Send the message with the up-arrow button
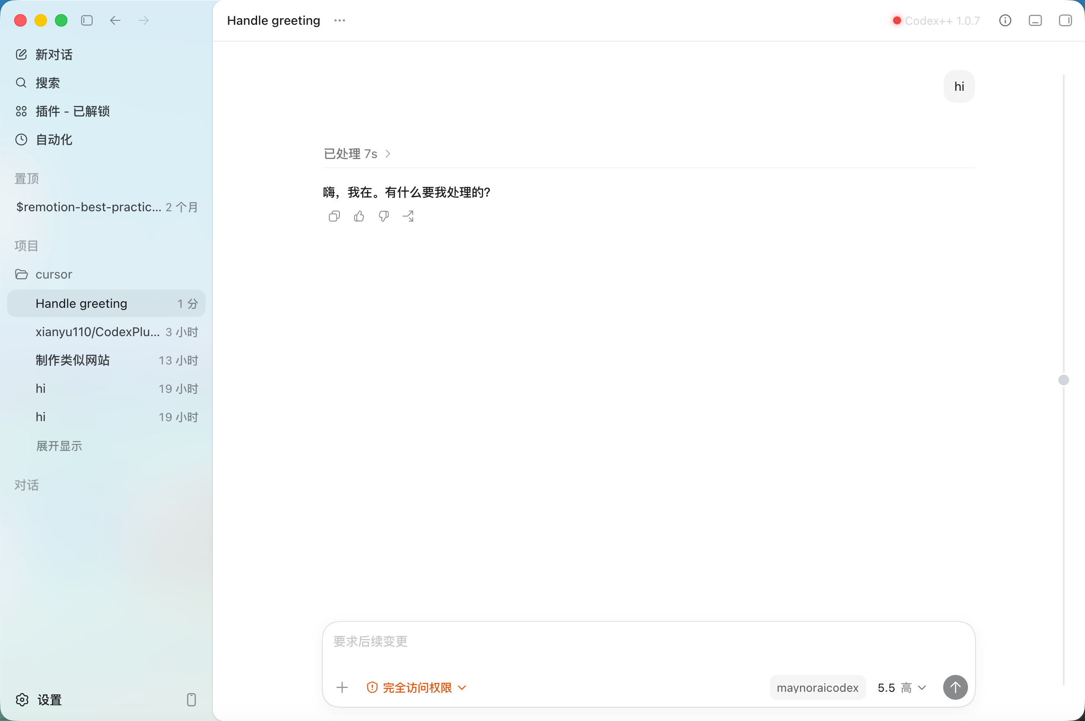 955,687
